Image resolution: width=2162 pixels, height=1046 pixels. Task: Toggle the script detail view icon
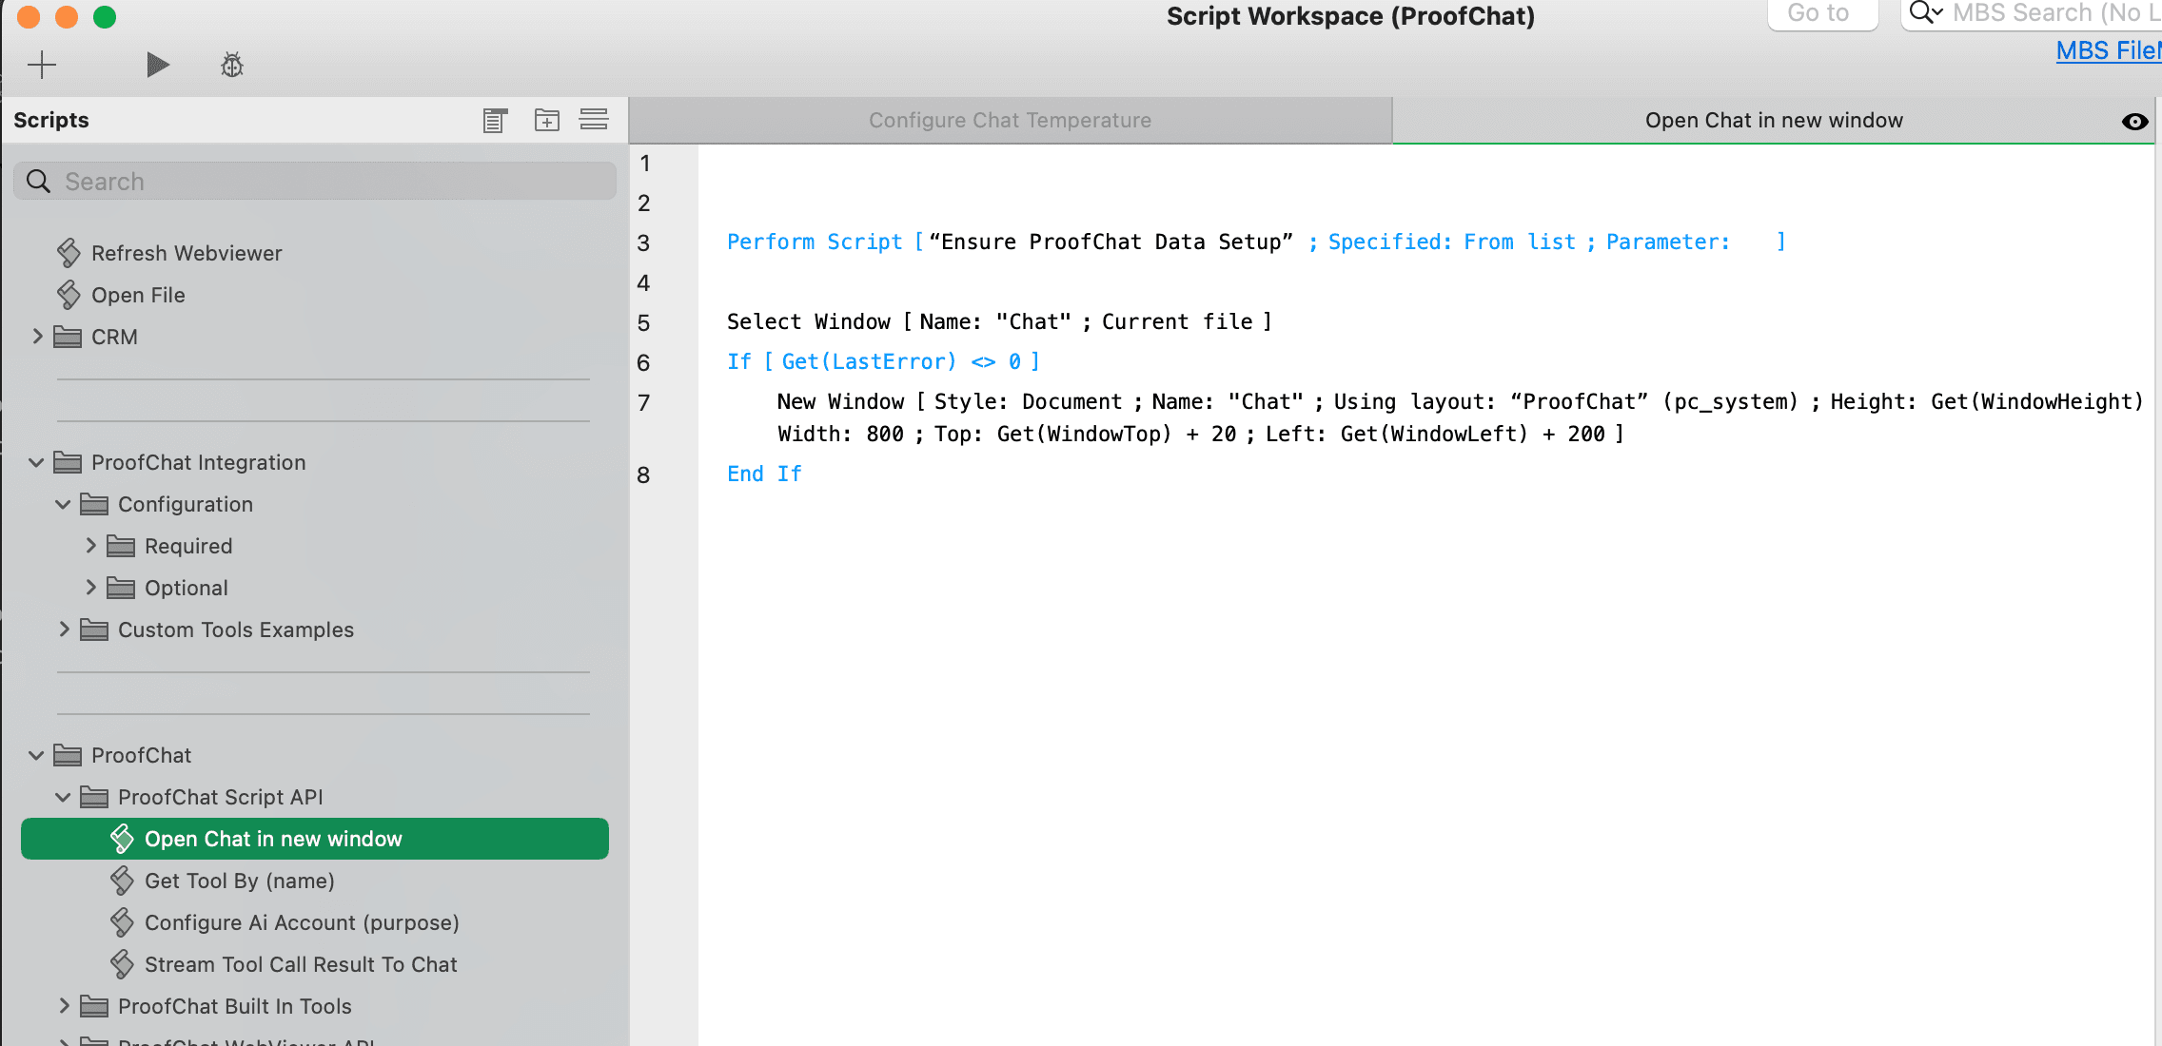493,120
